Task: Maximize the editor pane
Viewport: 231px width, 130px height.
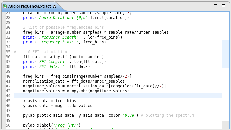Action: click(x=223, y=6)
